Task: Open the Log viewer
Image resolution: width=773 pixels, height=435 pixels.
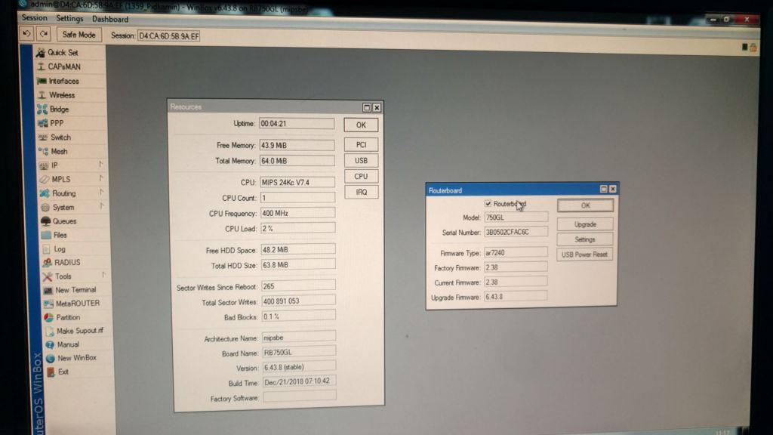Action: 59,249
